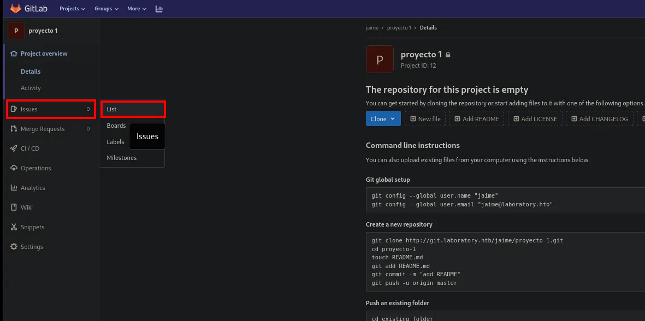The height and width of the screenshot is (321, 645).
Task: Click the git push -u origin master line
Action: 414,283
